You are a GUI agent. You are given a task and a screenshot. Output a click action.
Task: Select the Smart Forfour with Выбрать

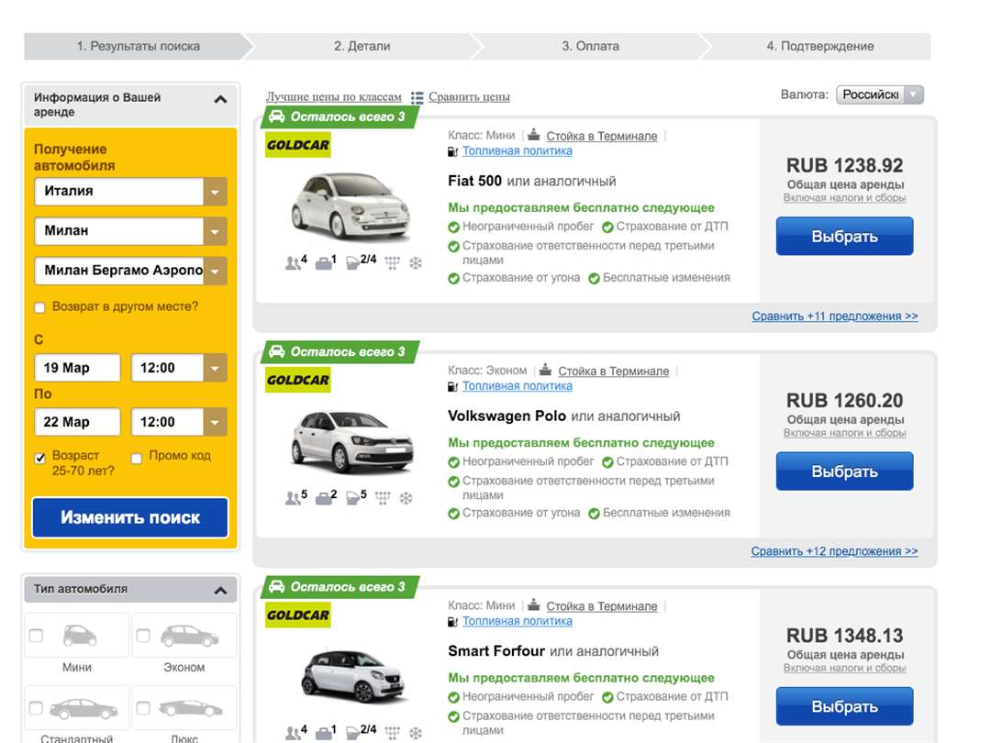tap(844, 706)
